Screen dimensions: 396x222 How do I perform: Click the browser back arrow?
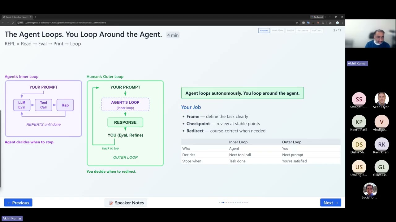coord(3,23)
